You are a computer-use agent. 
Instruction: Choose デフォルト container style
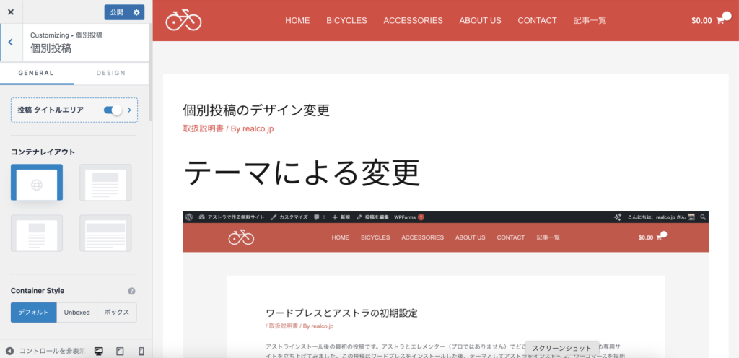coord(33,313)
